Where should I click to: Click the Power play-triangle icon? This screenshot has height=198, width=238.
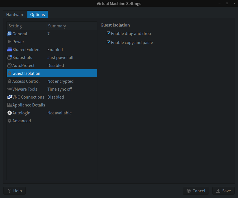10,42
